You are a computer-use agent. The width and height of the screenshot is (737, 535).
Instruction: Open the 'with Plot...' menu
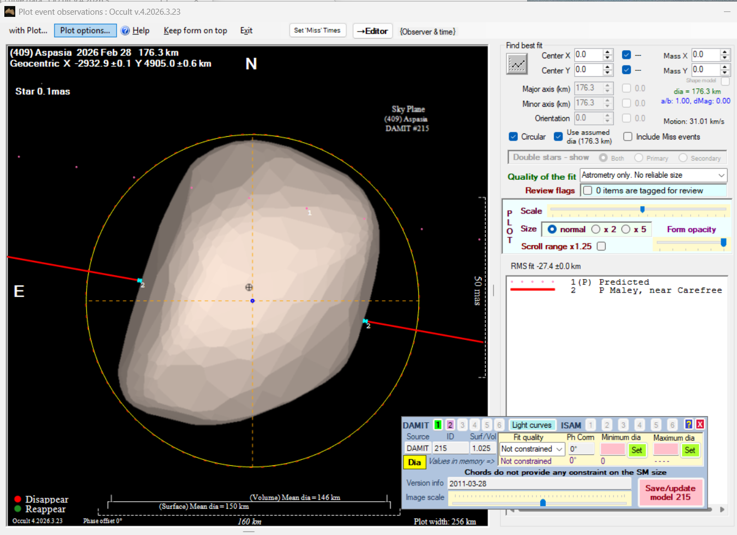[28, 31]
